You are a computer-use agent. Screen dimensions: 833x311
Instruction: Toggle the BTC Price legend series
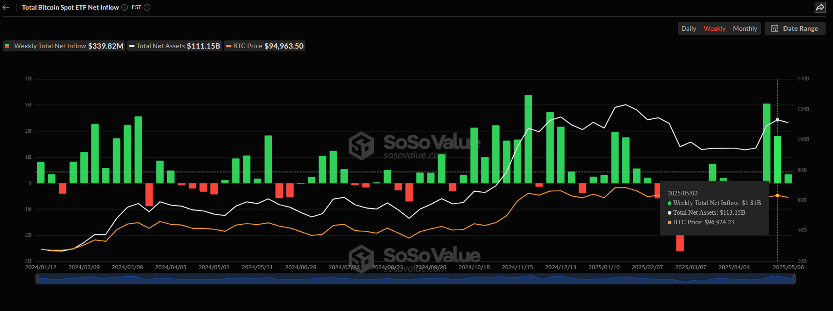(x=265, y=46)
